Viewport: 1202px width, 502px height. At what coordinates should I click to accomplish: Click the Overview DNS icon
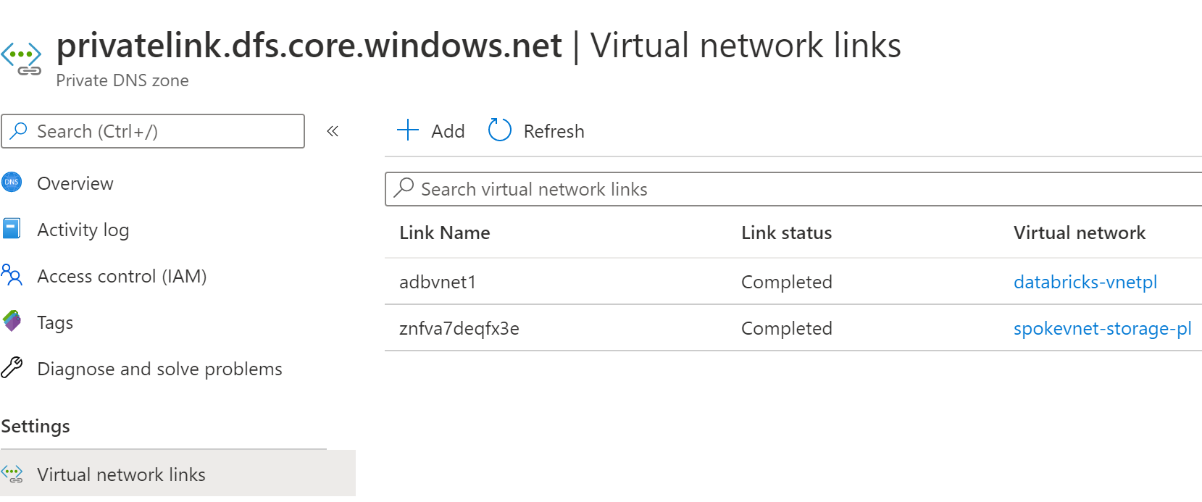click(x=12, y=183)
